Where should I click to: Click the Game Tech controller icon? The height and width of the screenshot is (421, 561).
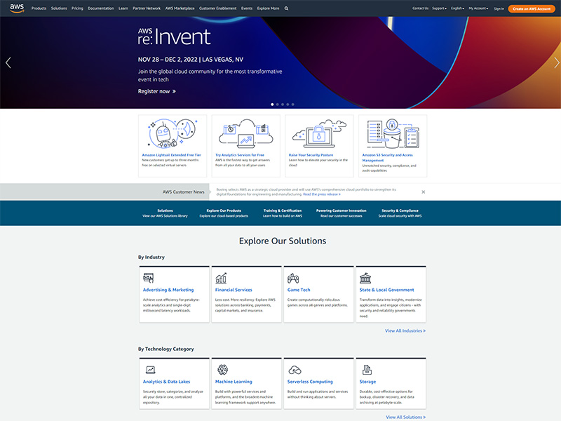(x=294, y=278)
